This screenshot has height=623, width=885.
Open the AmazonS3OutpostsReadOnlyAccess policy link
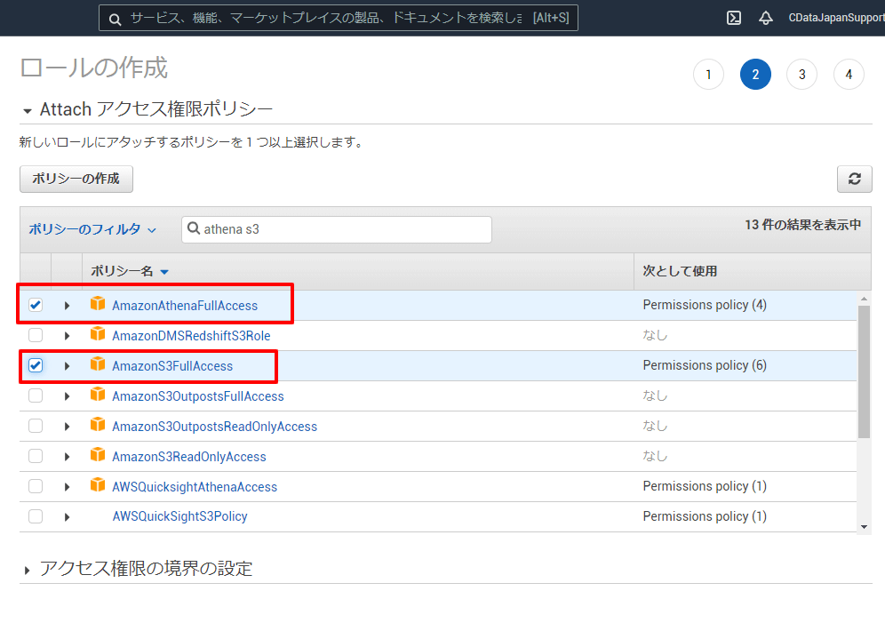(214, 427)
